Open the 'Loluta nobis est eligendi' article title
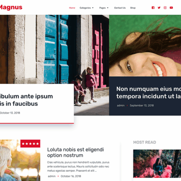181x181 pixels. [x=75, y=152]
